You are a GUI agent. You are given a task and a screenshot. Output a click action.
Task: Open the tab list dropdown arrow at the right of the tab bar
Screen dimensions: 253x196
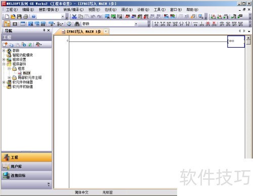pos(249,31)
